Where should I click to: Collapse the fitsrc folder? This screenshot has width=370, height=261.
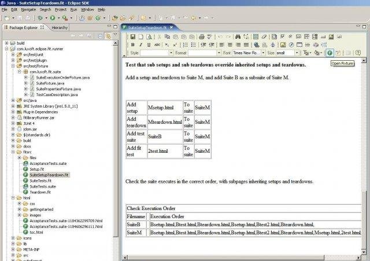[x=13, y=152]
